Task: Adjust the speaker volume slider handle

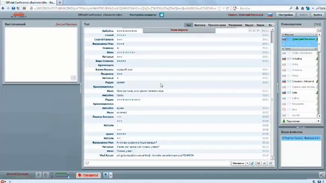Action: (x=68, y=177)
